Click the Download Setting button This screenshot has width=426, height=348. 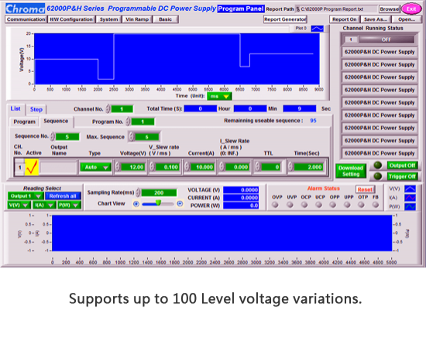click(351, 171)
